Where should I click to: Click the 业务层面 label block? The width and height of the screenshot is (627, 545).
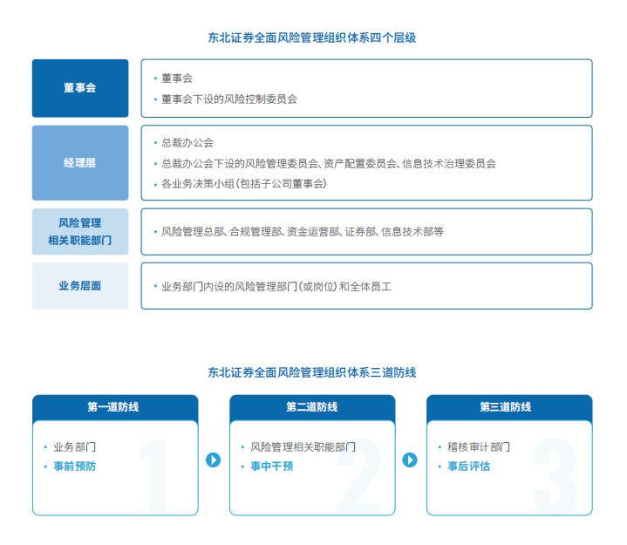(80, 286)
